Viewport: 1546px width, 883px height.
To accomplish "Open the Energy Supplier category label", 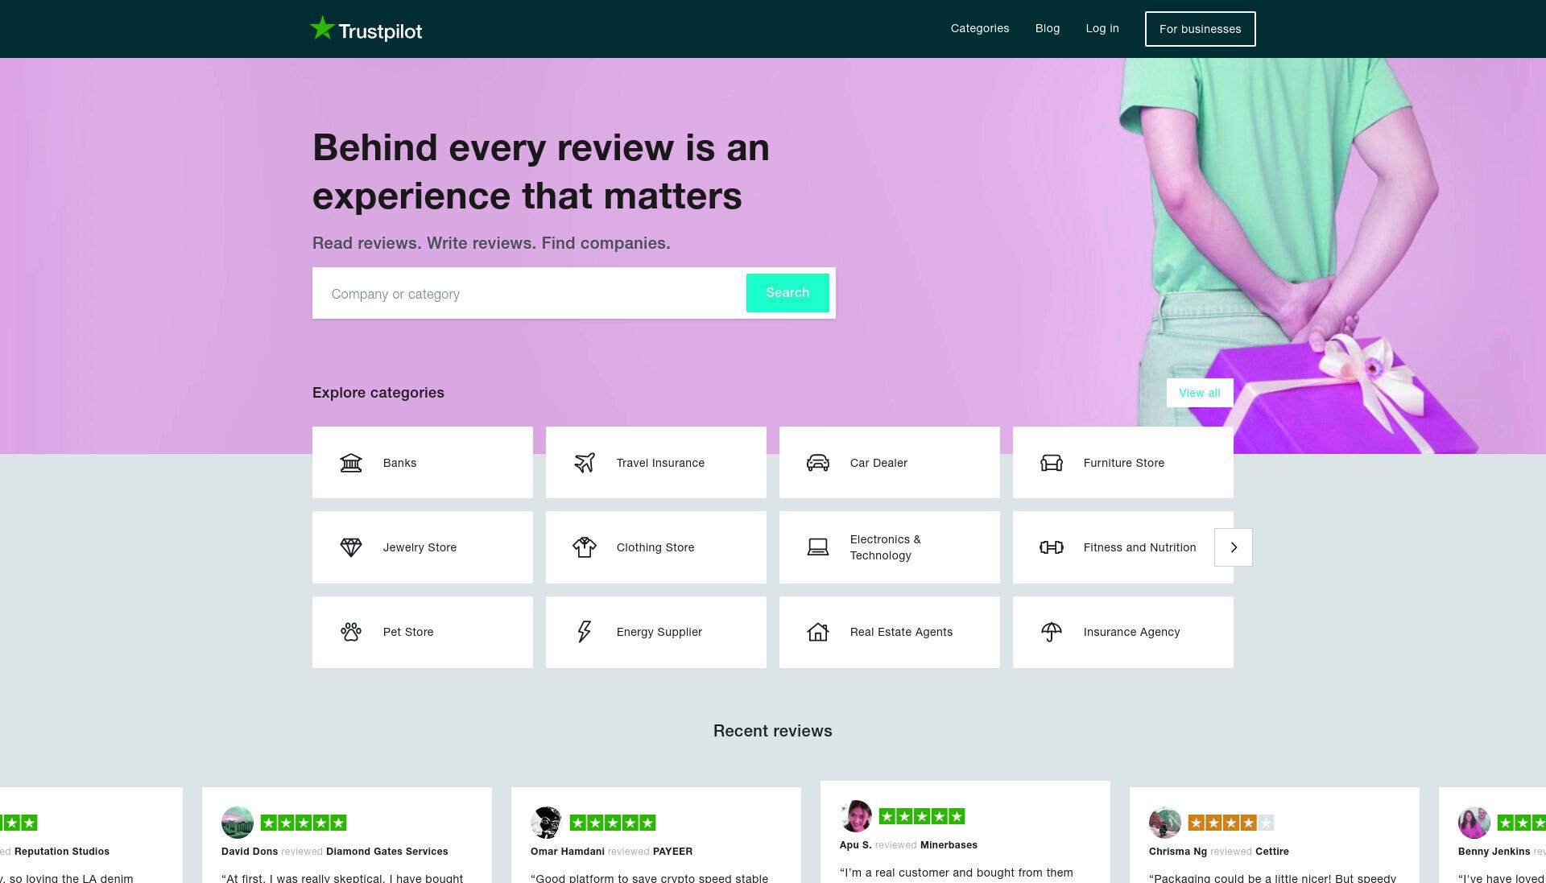I will pos(659,632).
